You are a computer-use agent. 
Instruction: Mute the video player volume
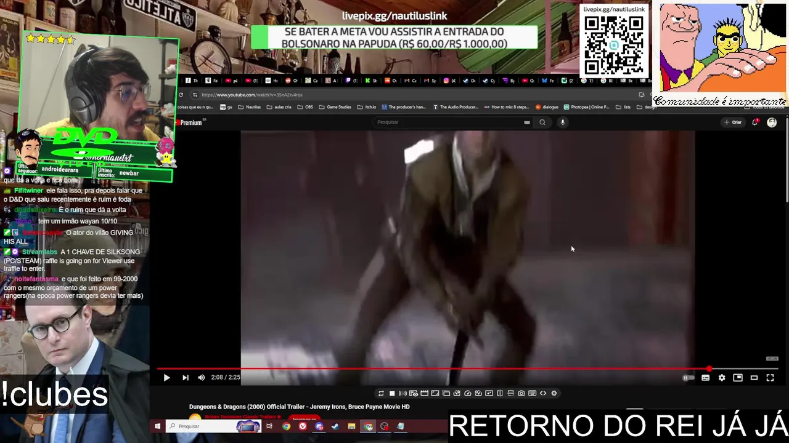point(201,378)
